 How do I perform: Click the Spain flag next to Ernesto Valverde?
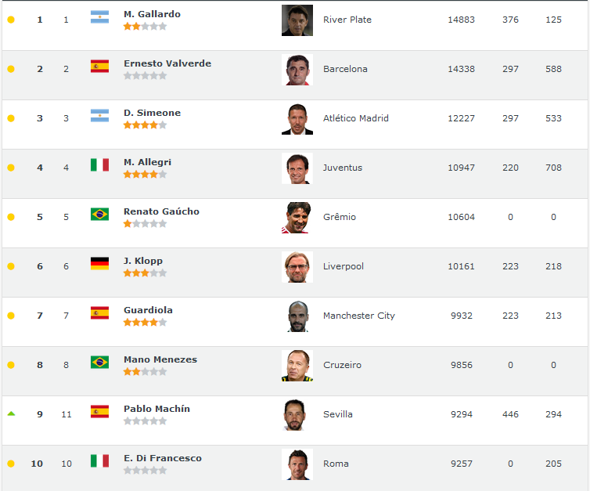[99, 67]
